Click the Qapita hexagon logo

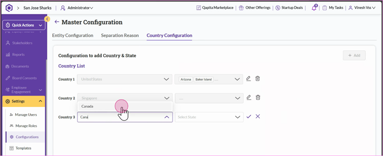pos(9,8)
